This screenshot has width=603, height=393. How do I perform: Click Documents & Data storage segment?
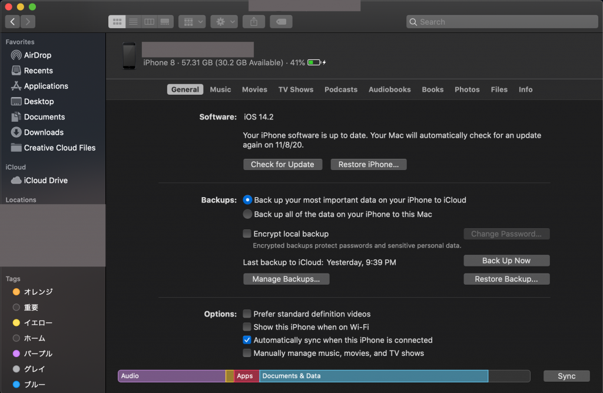click(374, 376)
